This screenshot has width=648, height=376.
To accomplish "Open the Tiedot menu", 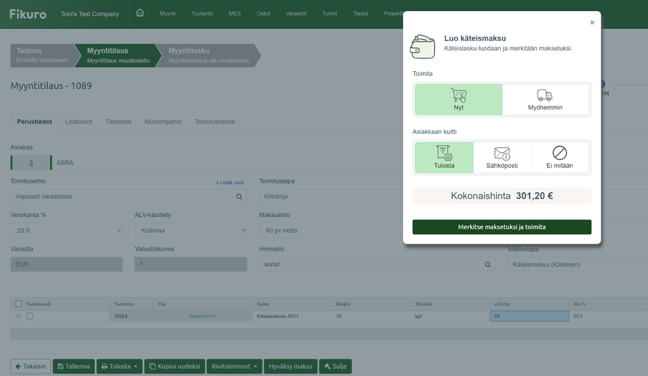I will pos(360,14).
